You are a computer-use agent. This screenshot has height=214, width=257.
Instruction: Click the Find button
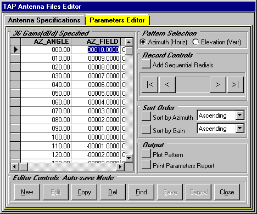(141, 192)
